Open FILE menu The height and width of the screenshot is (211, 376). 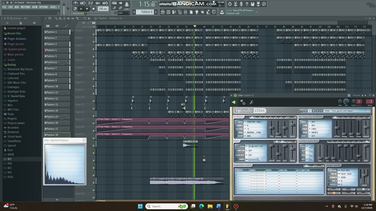coord(4,7)
